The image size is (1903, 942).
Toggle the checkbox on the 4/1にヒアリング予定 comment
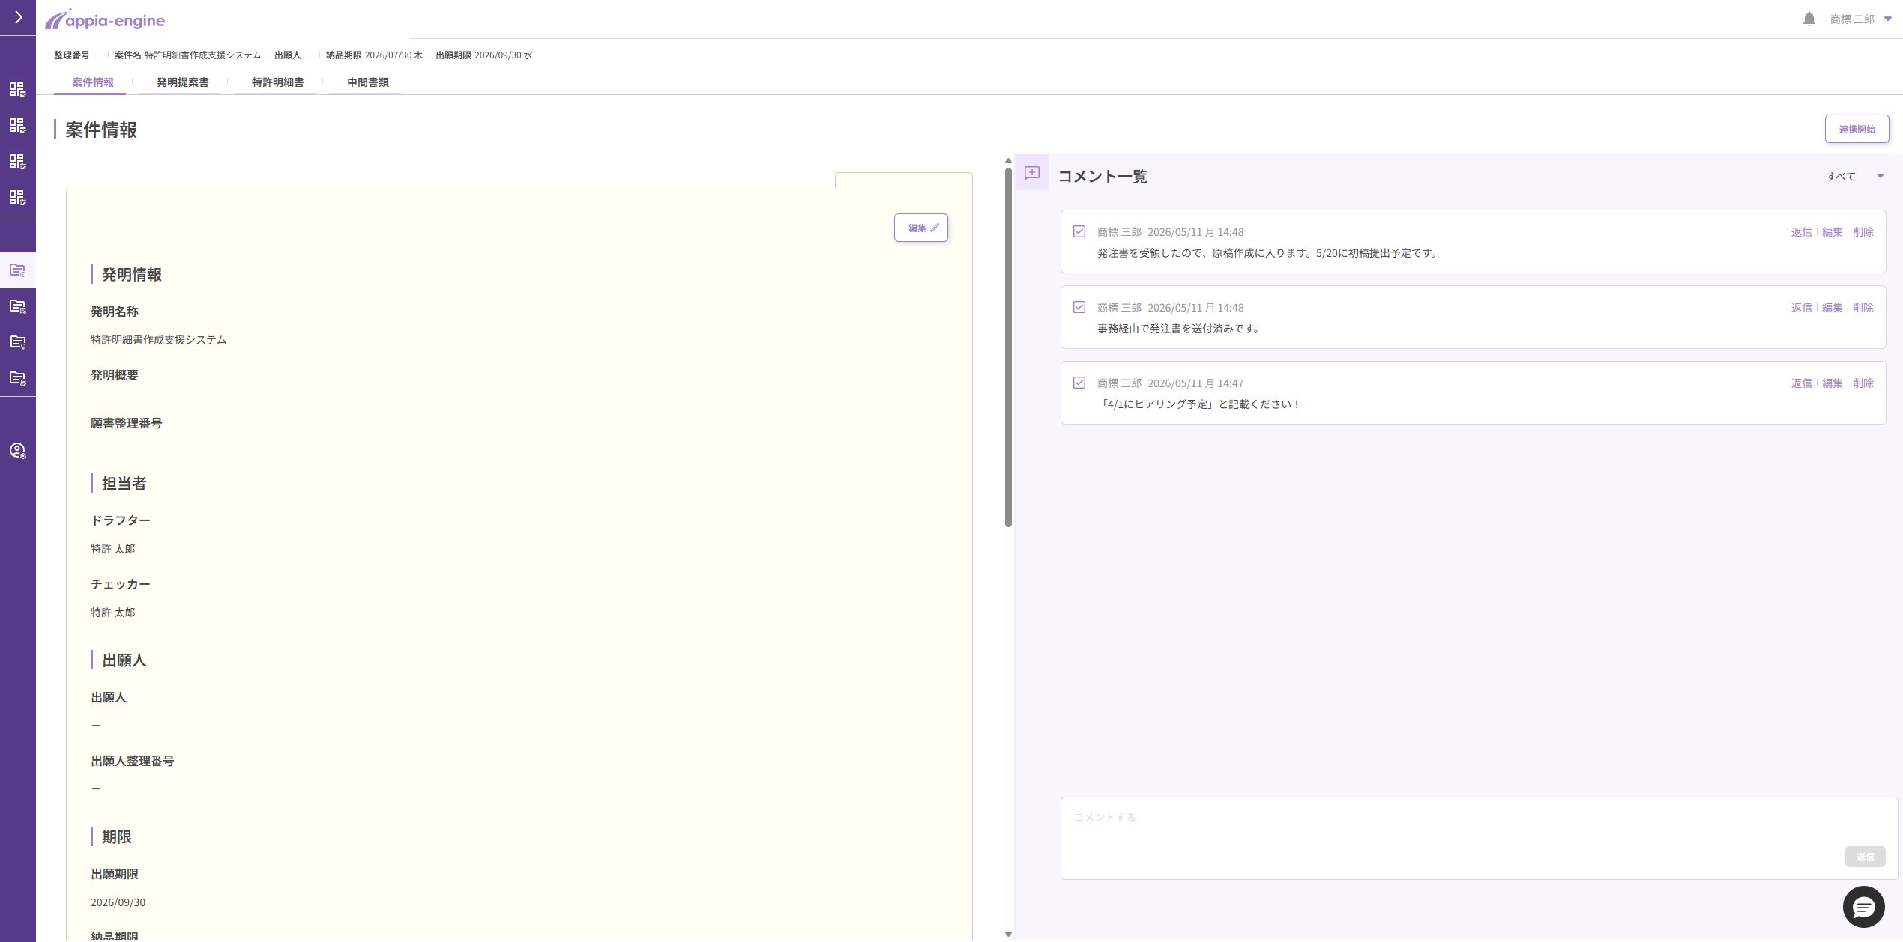pos(1079,383)
